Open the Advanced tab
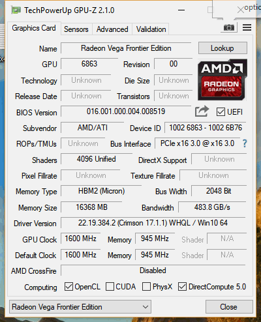The image size is (261, 322). (112, 29)
